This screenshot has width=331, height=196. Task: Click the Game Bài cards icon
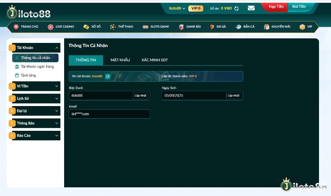pos(181,27)
